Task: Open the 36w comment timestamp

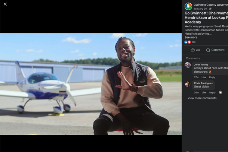Action: click(196, 92)
